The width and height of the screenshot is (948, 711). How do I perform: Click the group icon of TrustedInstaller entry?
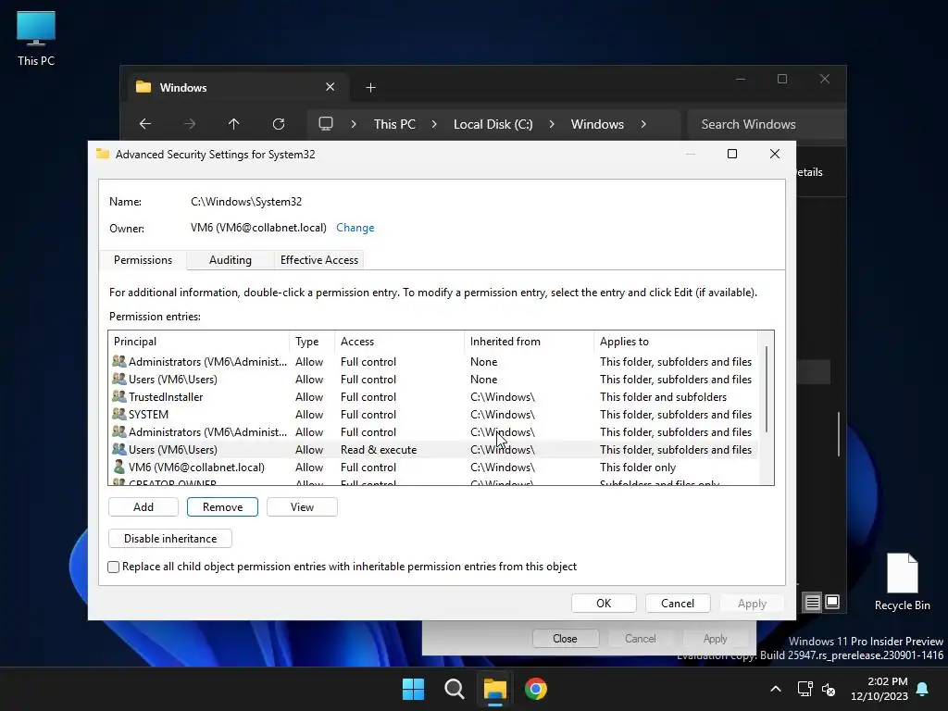click(x=119, y=396)
